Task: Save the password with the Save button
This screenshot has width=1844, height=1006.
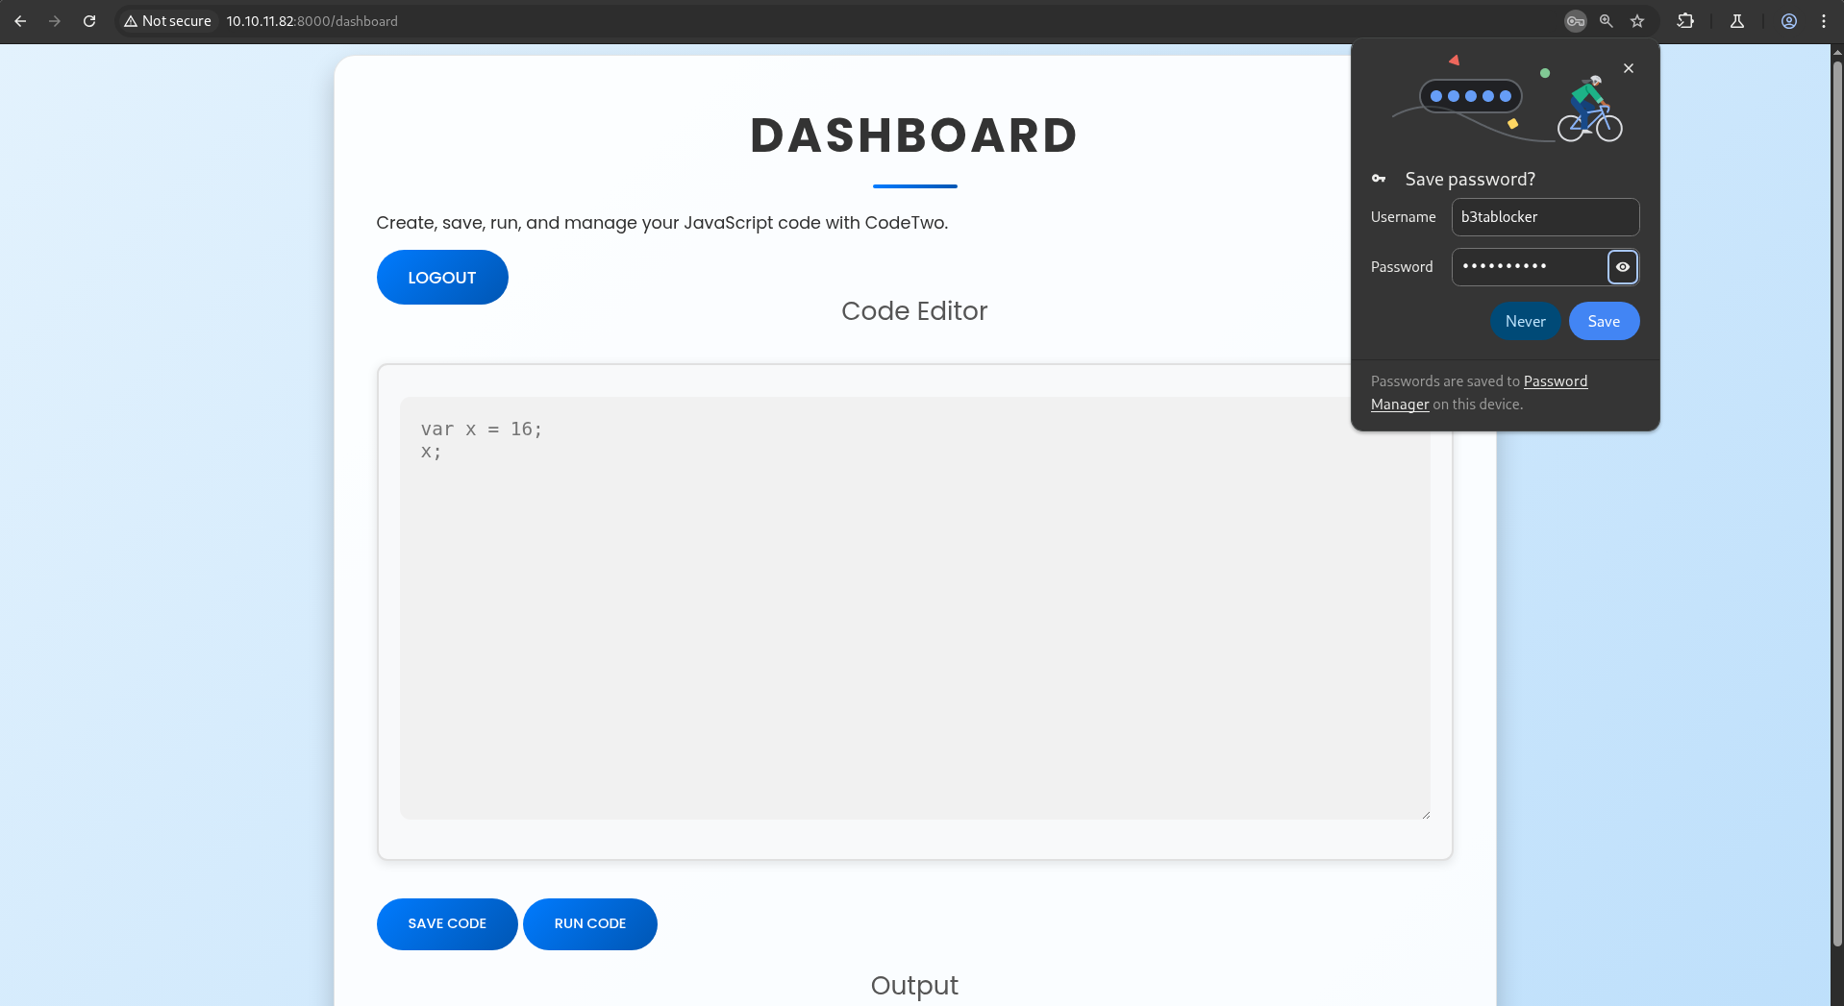Action: pos(1604,321)
